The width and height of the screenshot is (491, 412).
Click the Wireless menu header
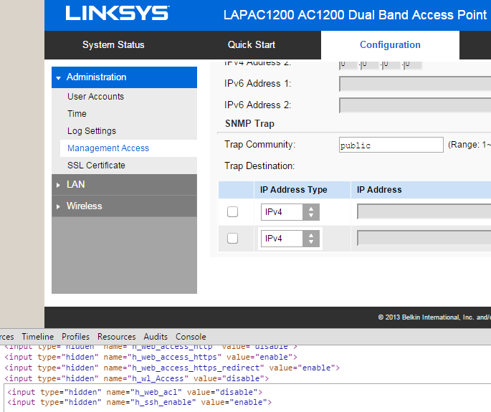tap(124, 206)
